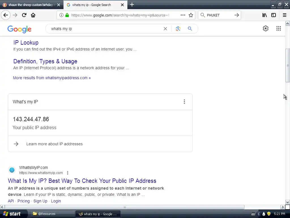Image resolution: width=290 pixels, height=218 pixels.
Task: Click the scroll up arrow
Action: click(287, 23)
